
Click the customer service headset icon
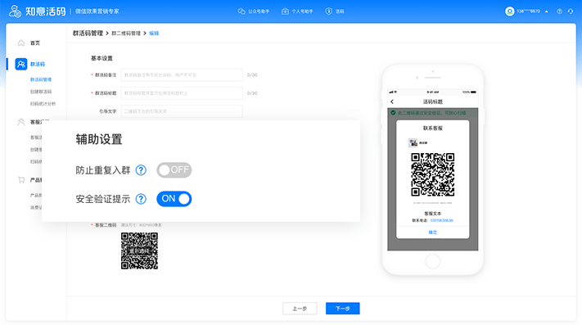tap(571, 11)
